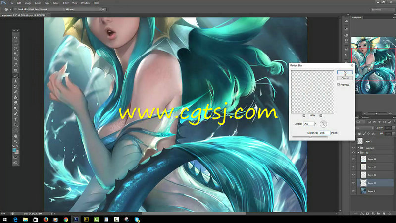
Task: Expand the vaporeon layer group
Action: [x=358, y=148]
